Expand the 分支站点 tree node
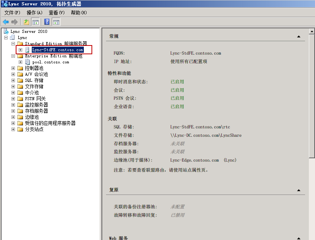This screenshot has width=315, height=240. tap(13, 130)
